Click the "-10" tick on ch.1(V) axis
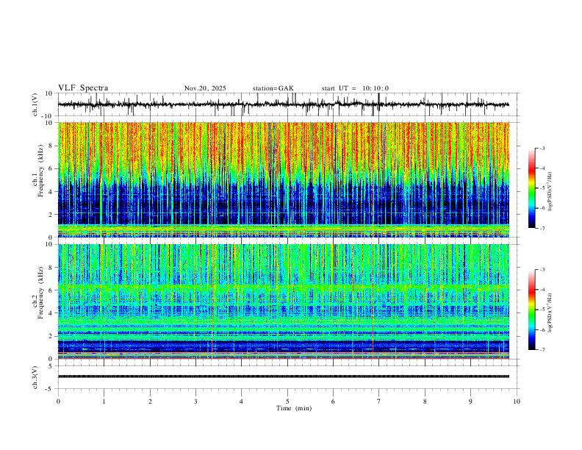Image resolution: width=582 pixels, height=450 pixels. pyautogui.click(x=48, y=116)
